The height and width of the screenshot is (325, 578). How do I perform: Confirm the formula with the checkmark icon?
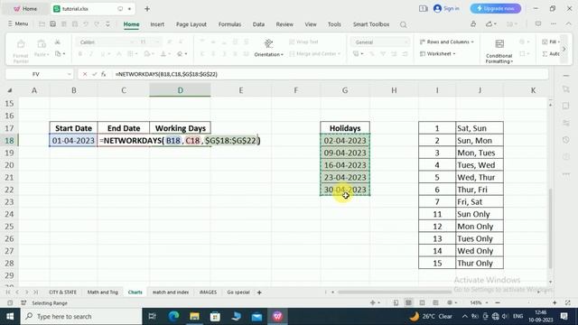click(94, 74)
